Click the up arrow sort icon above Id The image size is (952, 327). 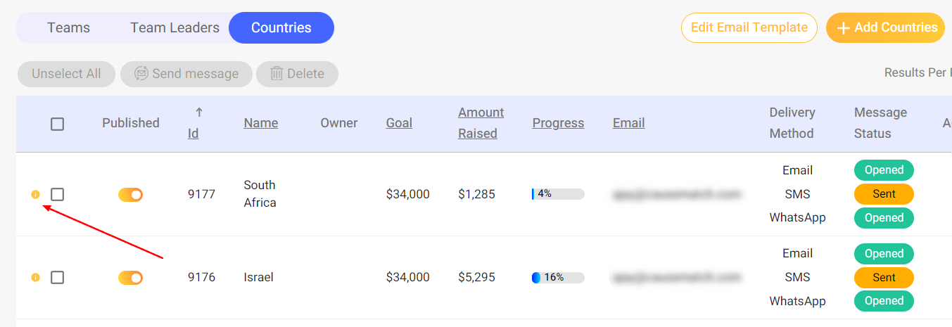coord(198,113)
